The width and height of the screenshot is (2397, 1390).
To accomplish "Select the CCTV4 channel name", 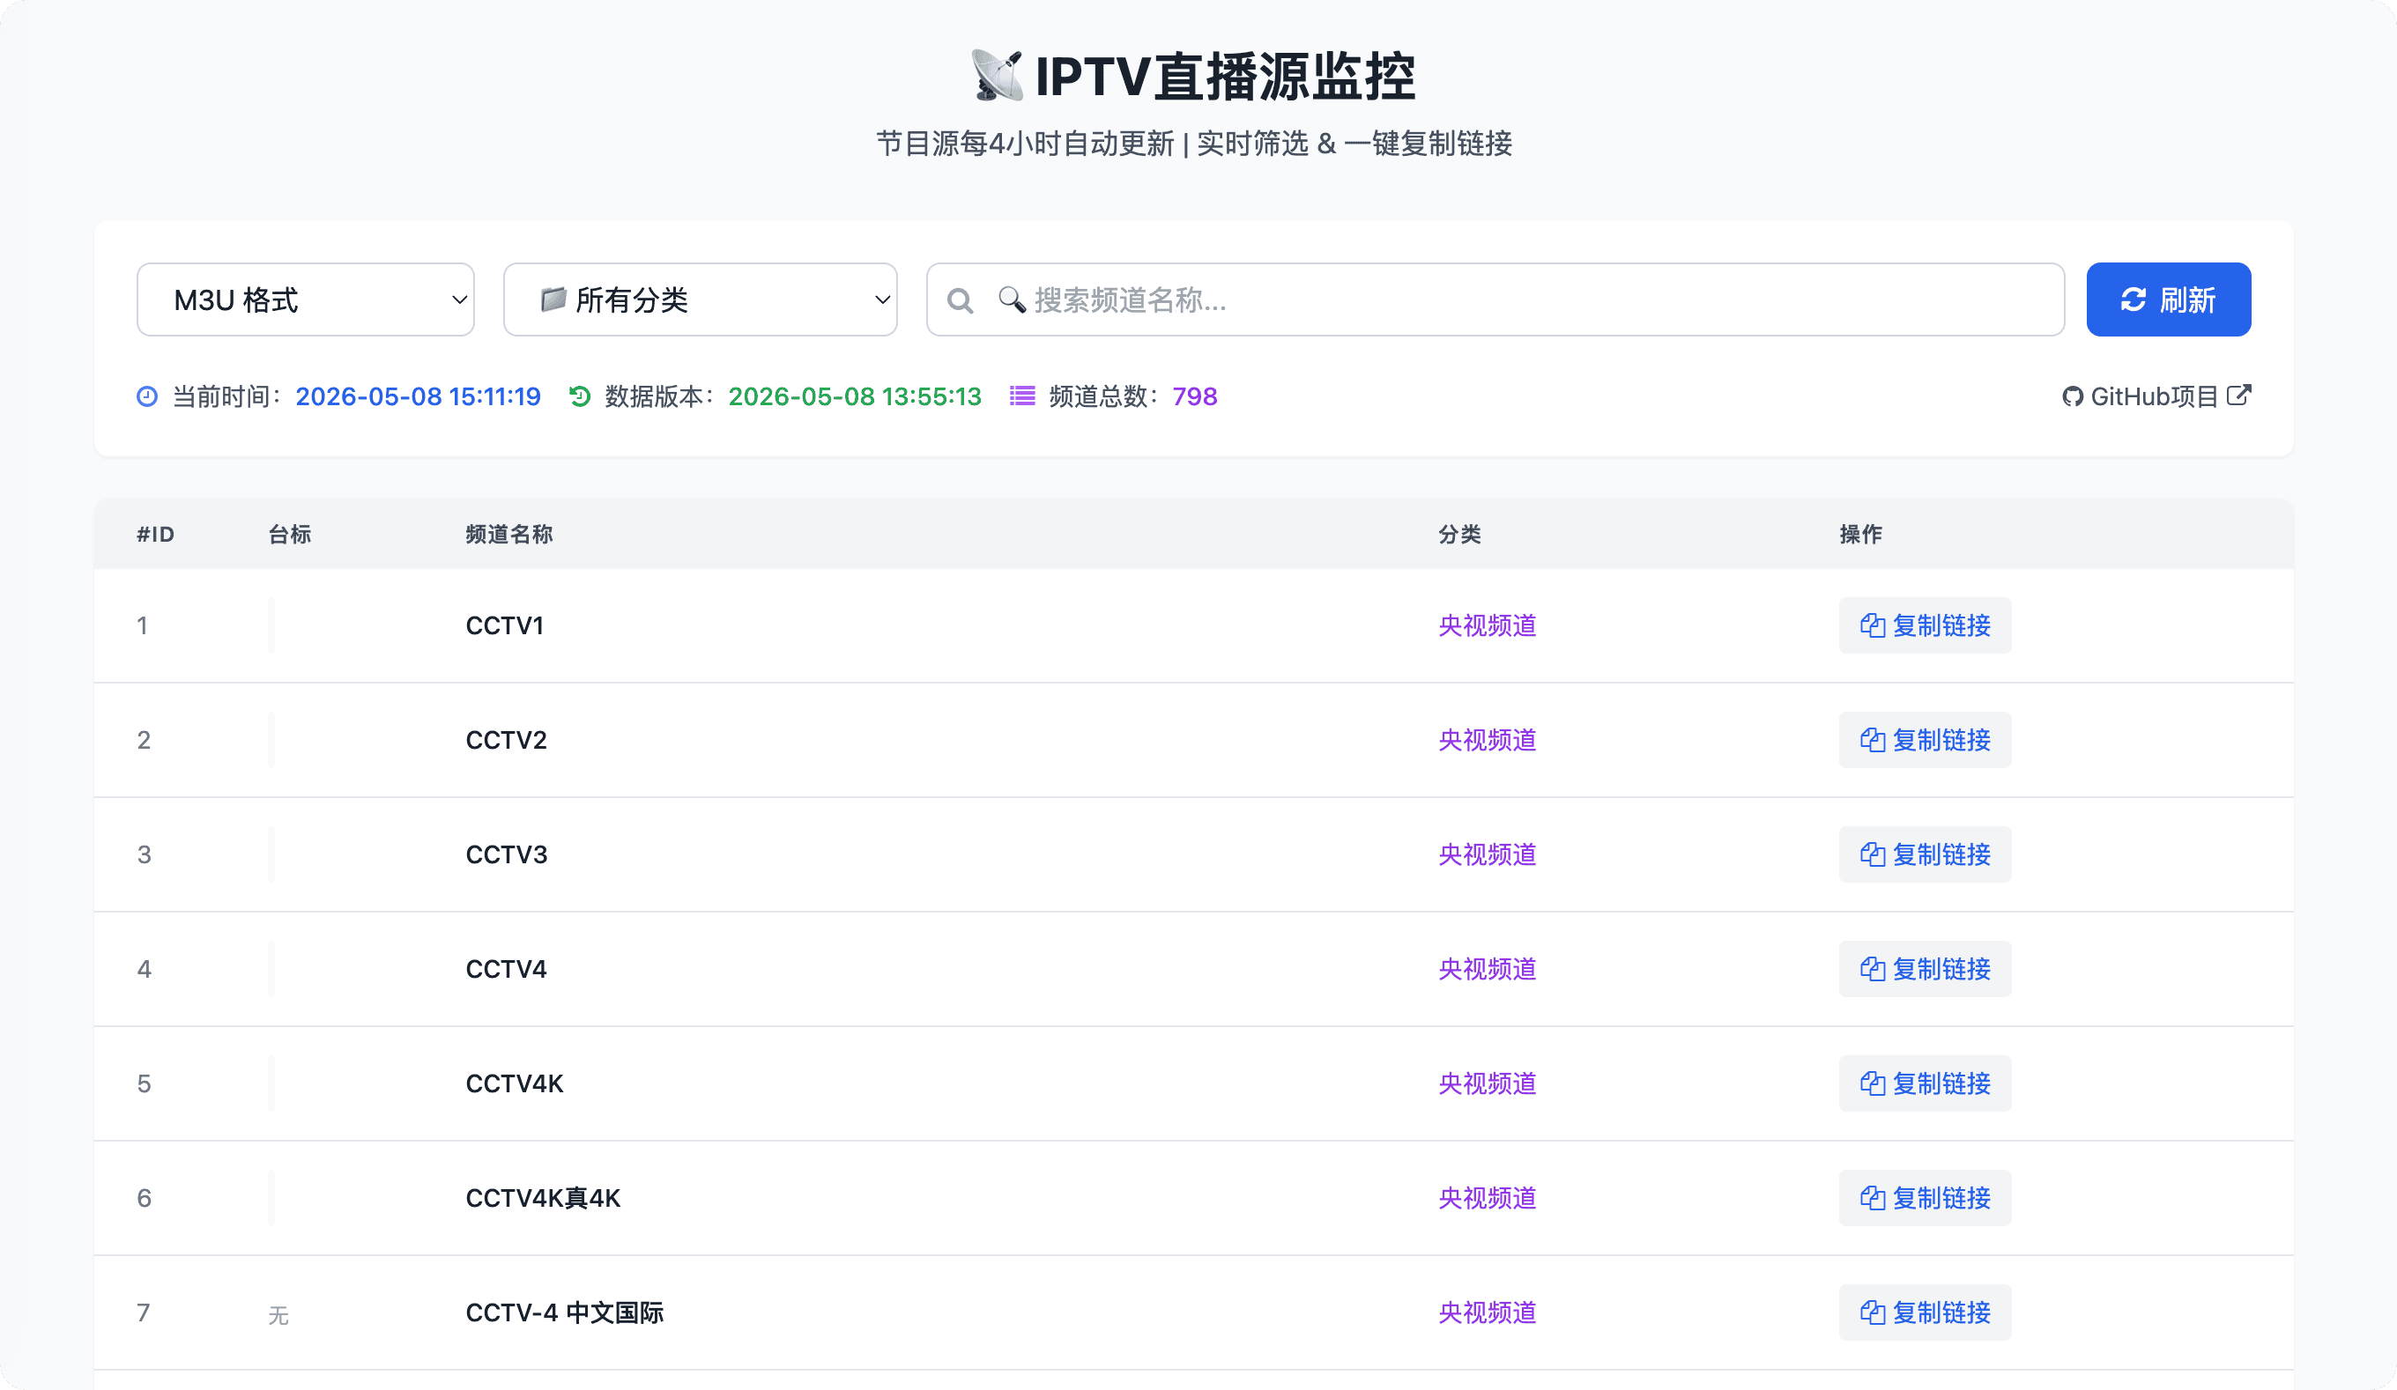I will [x=506, y=969].
